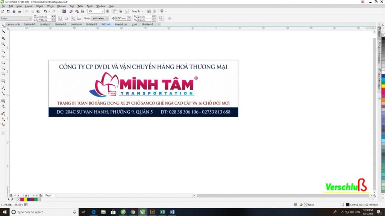Select landscape page orientation
This screenshot has width=385, height=216.
(x=66, y=18)
